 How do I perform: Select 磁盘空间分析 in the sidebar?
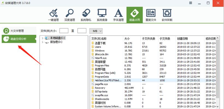click(19, 39)
